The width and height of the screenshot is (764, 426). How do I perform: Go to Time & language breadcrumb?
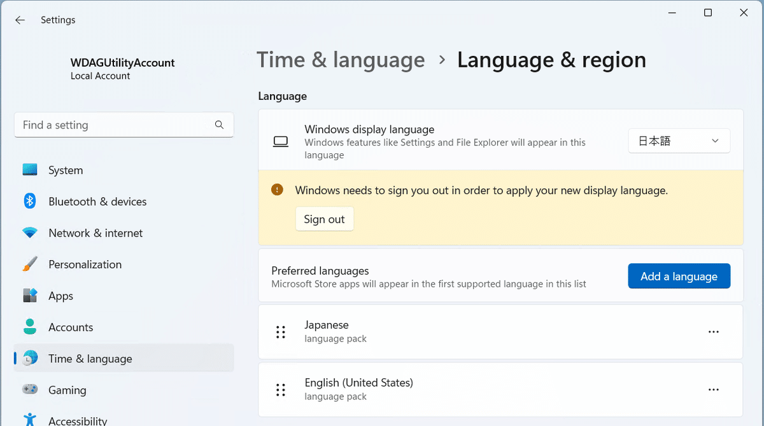[341, 60]
